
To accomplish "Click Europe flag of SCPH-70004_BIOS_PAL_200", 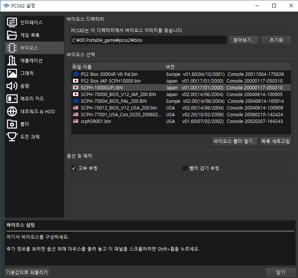I will click(x=76, y=101).
